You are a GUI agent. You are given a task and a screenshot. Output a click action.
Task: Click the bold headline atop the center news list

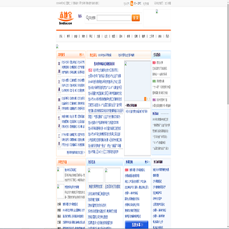[x=104, y=64]
